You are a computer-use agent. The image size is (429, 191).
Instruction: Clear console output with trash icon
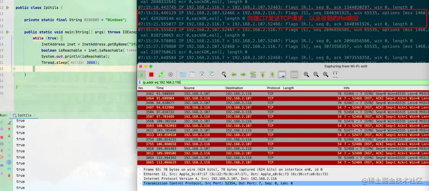(9, 175)
